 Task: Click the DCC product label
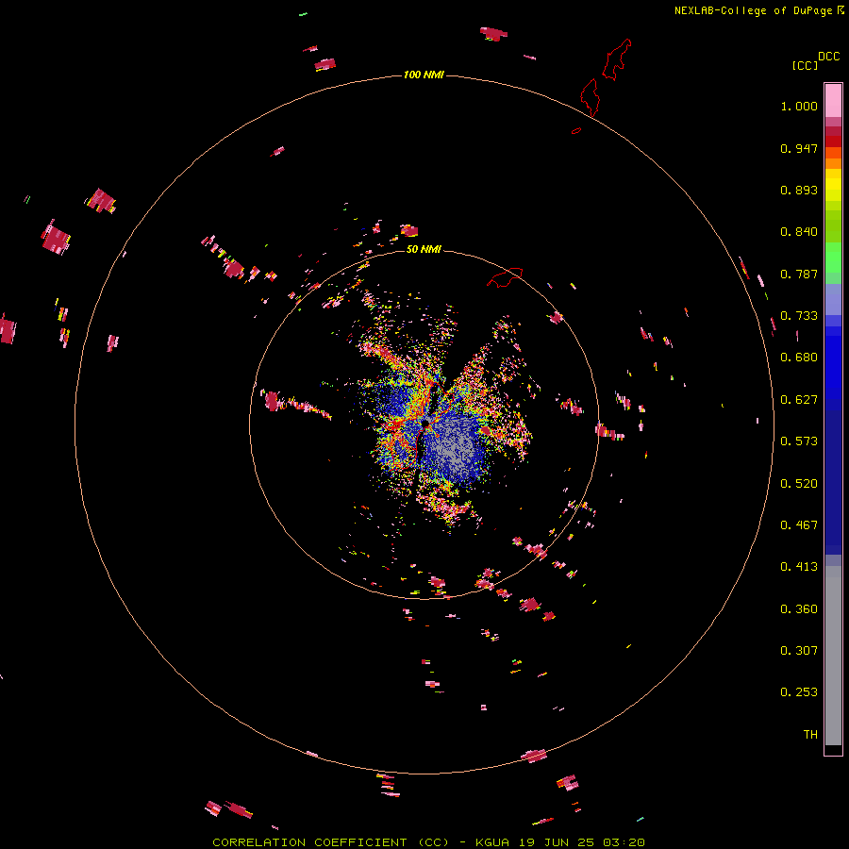829,57
